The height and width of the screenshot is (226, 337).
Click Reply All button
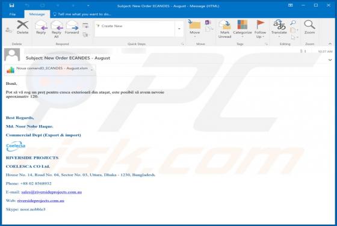57,29
